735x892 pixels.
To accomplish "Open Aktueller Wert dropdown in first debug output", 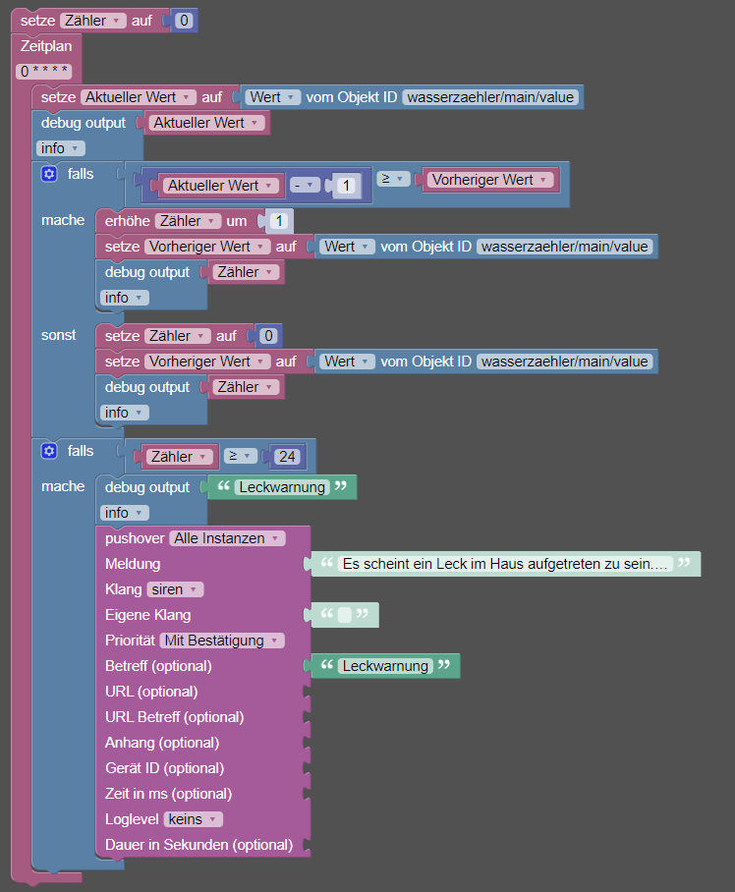I will 206,123.
